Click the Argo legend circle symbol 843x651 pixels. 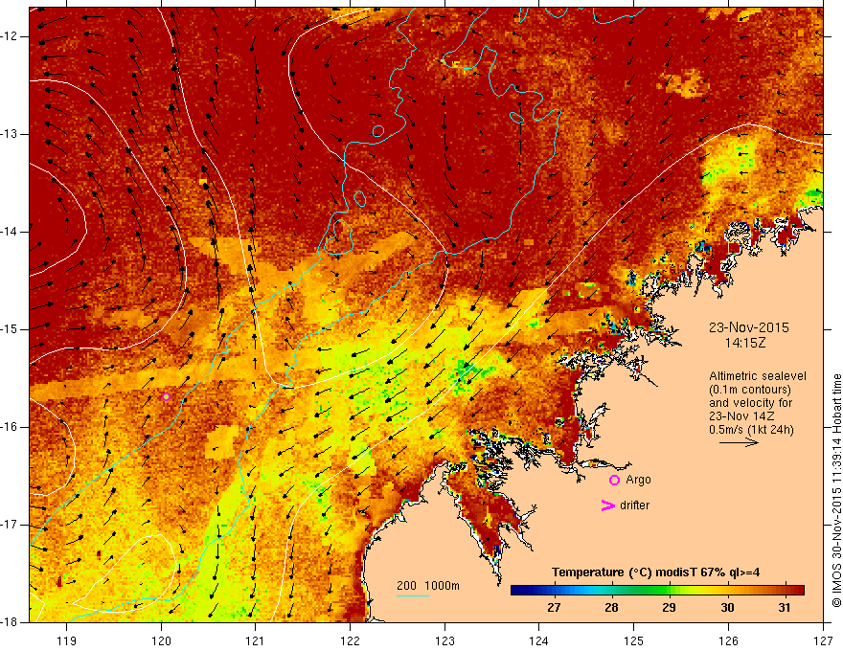tap(614, 481)
